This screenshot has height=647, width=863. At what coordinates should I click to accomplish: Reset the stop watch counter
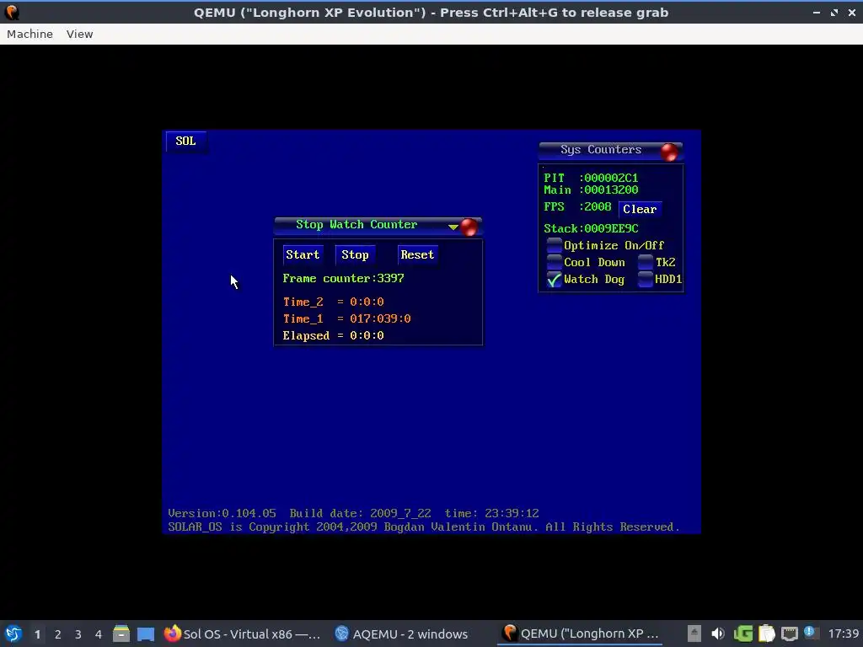tap(417, 254)
